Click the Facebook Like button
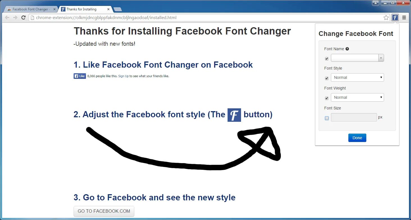This screenshot has height=220, width=411. click(80, 76)
